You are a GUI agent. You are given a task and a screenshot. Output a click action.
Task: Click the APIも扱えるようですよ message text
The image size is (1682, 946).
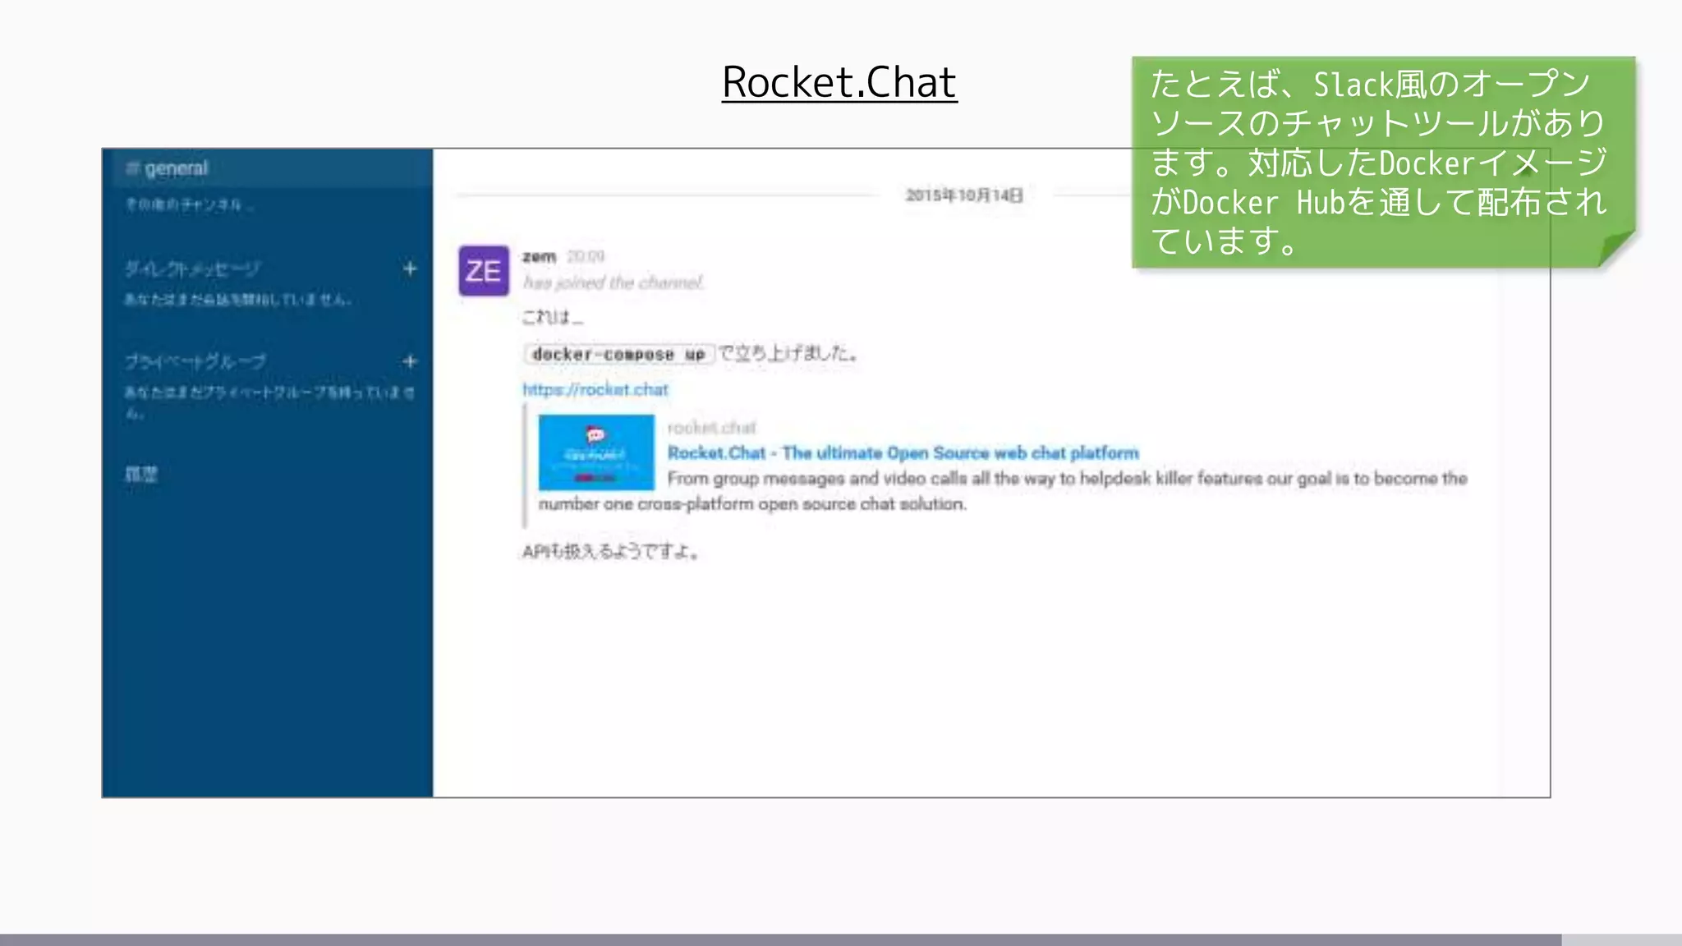point(610,552)
